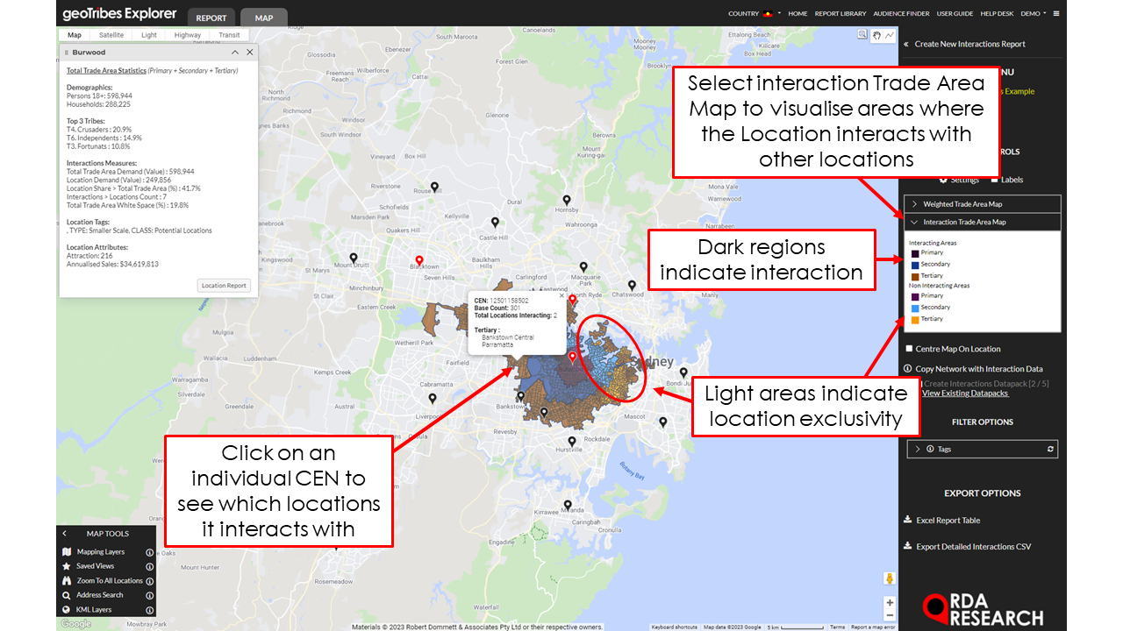
Task: Open the Help Desk
Action: pos(997,14)
